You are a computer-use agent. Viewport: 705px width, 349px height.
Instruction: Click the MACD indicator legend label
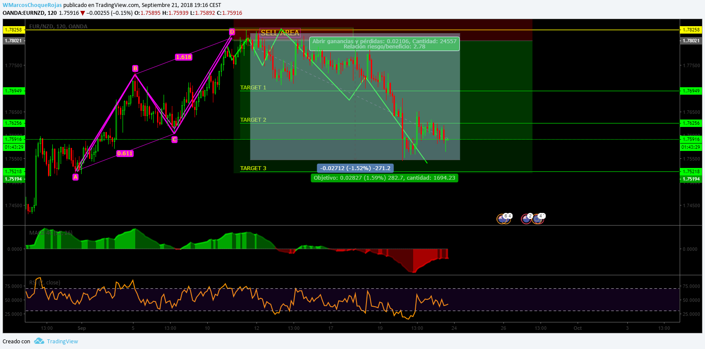pos(51,233)
